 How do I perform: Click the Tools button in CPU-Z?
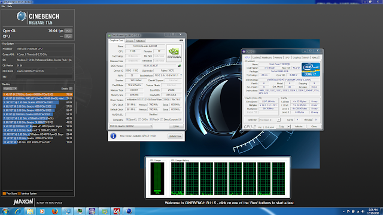282,127
